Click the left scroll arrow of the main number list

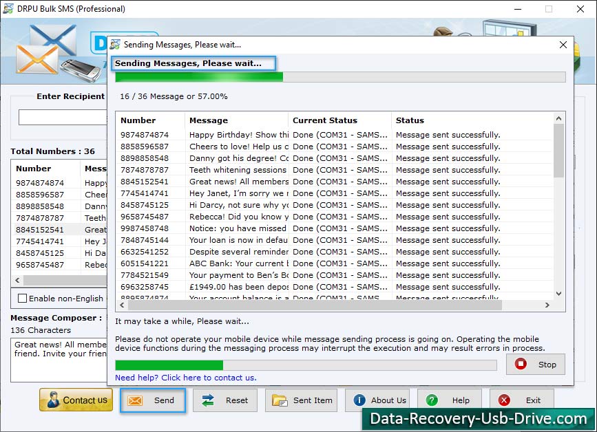[x=17, y=280]
